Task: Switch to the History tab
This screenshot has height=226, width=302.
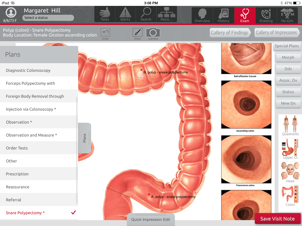Action: coord(224,15)
